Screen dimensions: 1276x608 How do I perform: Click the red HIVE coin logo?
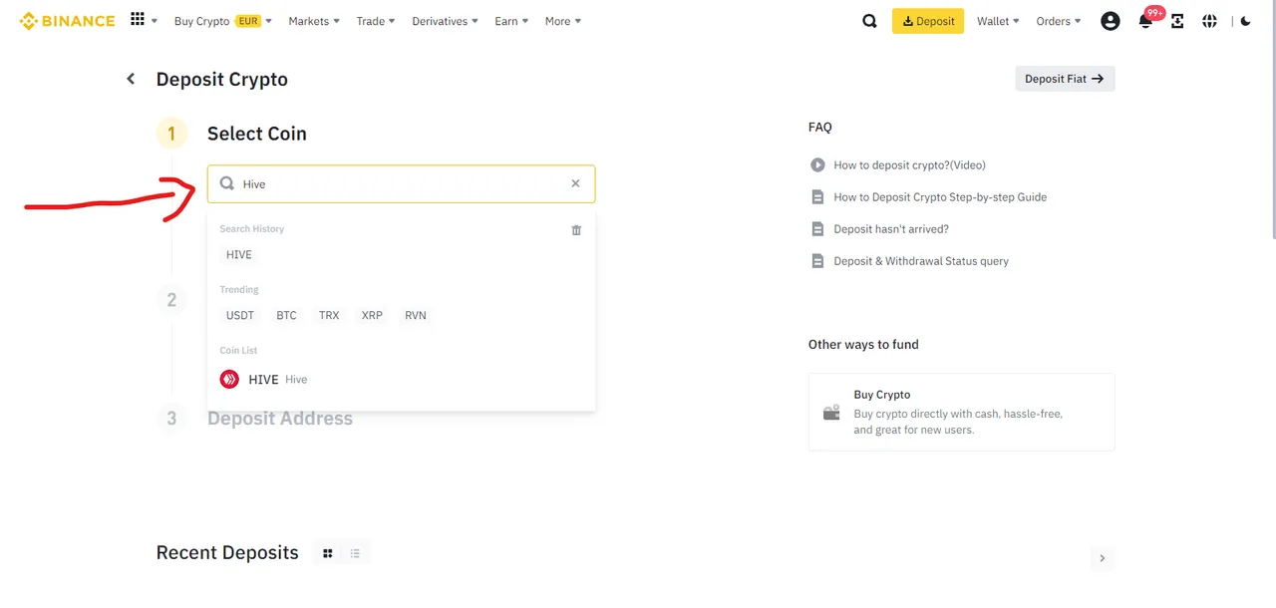pyautogui.click(x=229, y=380)
